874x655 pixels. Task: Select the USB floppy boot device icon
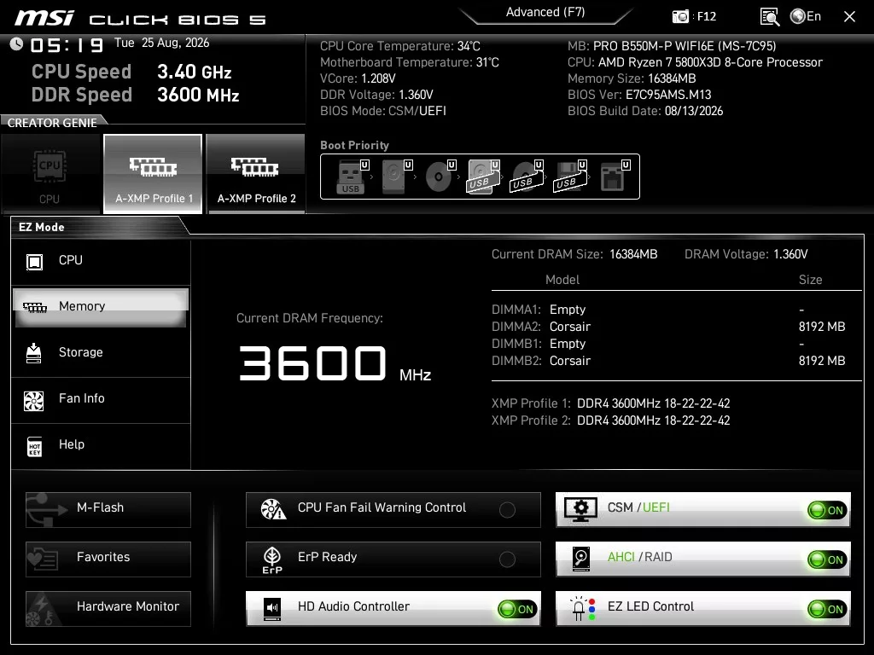click(569, 177)
